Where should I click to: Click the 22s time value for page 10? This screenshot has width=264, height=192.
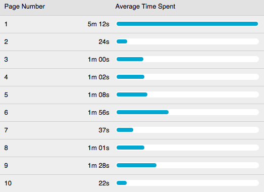[104, 183]
